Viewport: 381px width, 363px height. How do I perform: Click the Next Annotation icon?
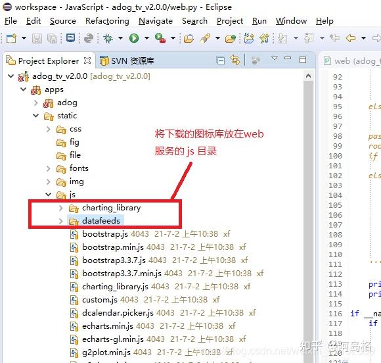(282, 38)
